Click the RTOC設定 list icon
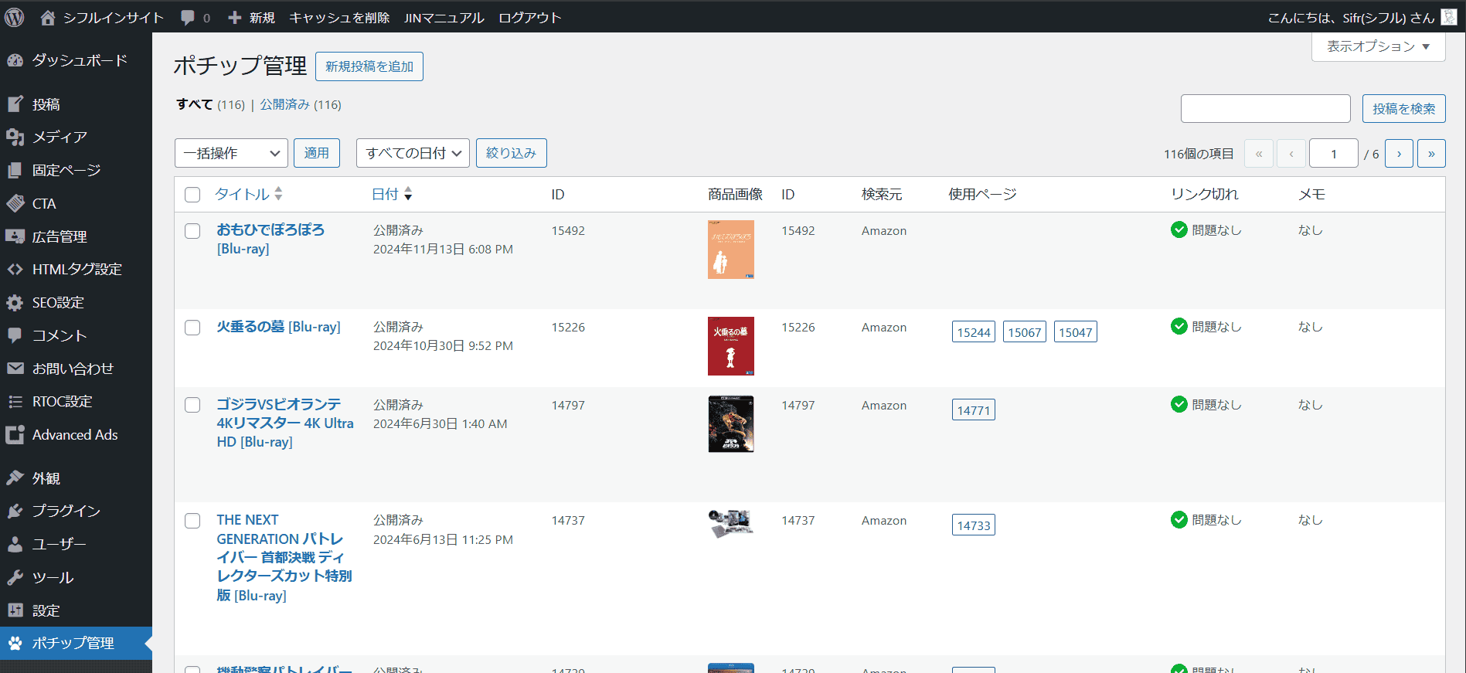 (x=15, y=401)
